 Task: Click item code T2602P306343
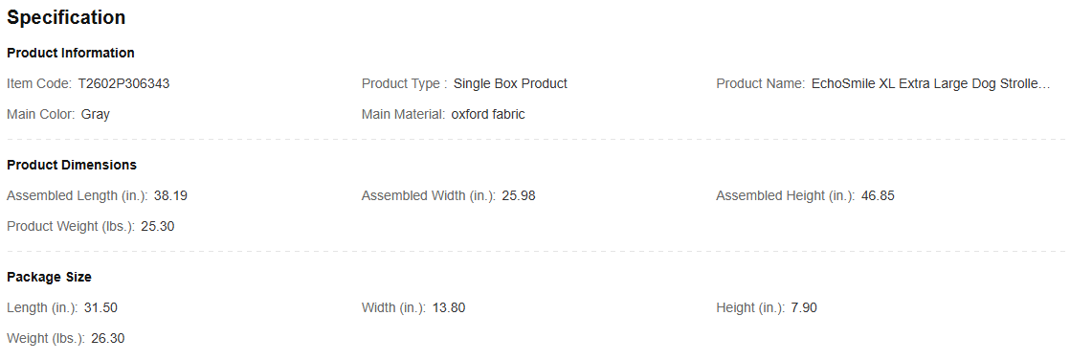pos(124,84)
